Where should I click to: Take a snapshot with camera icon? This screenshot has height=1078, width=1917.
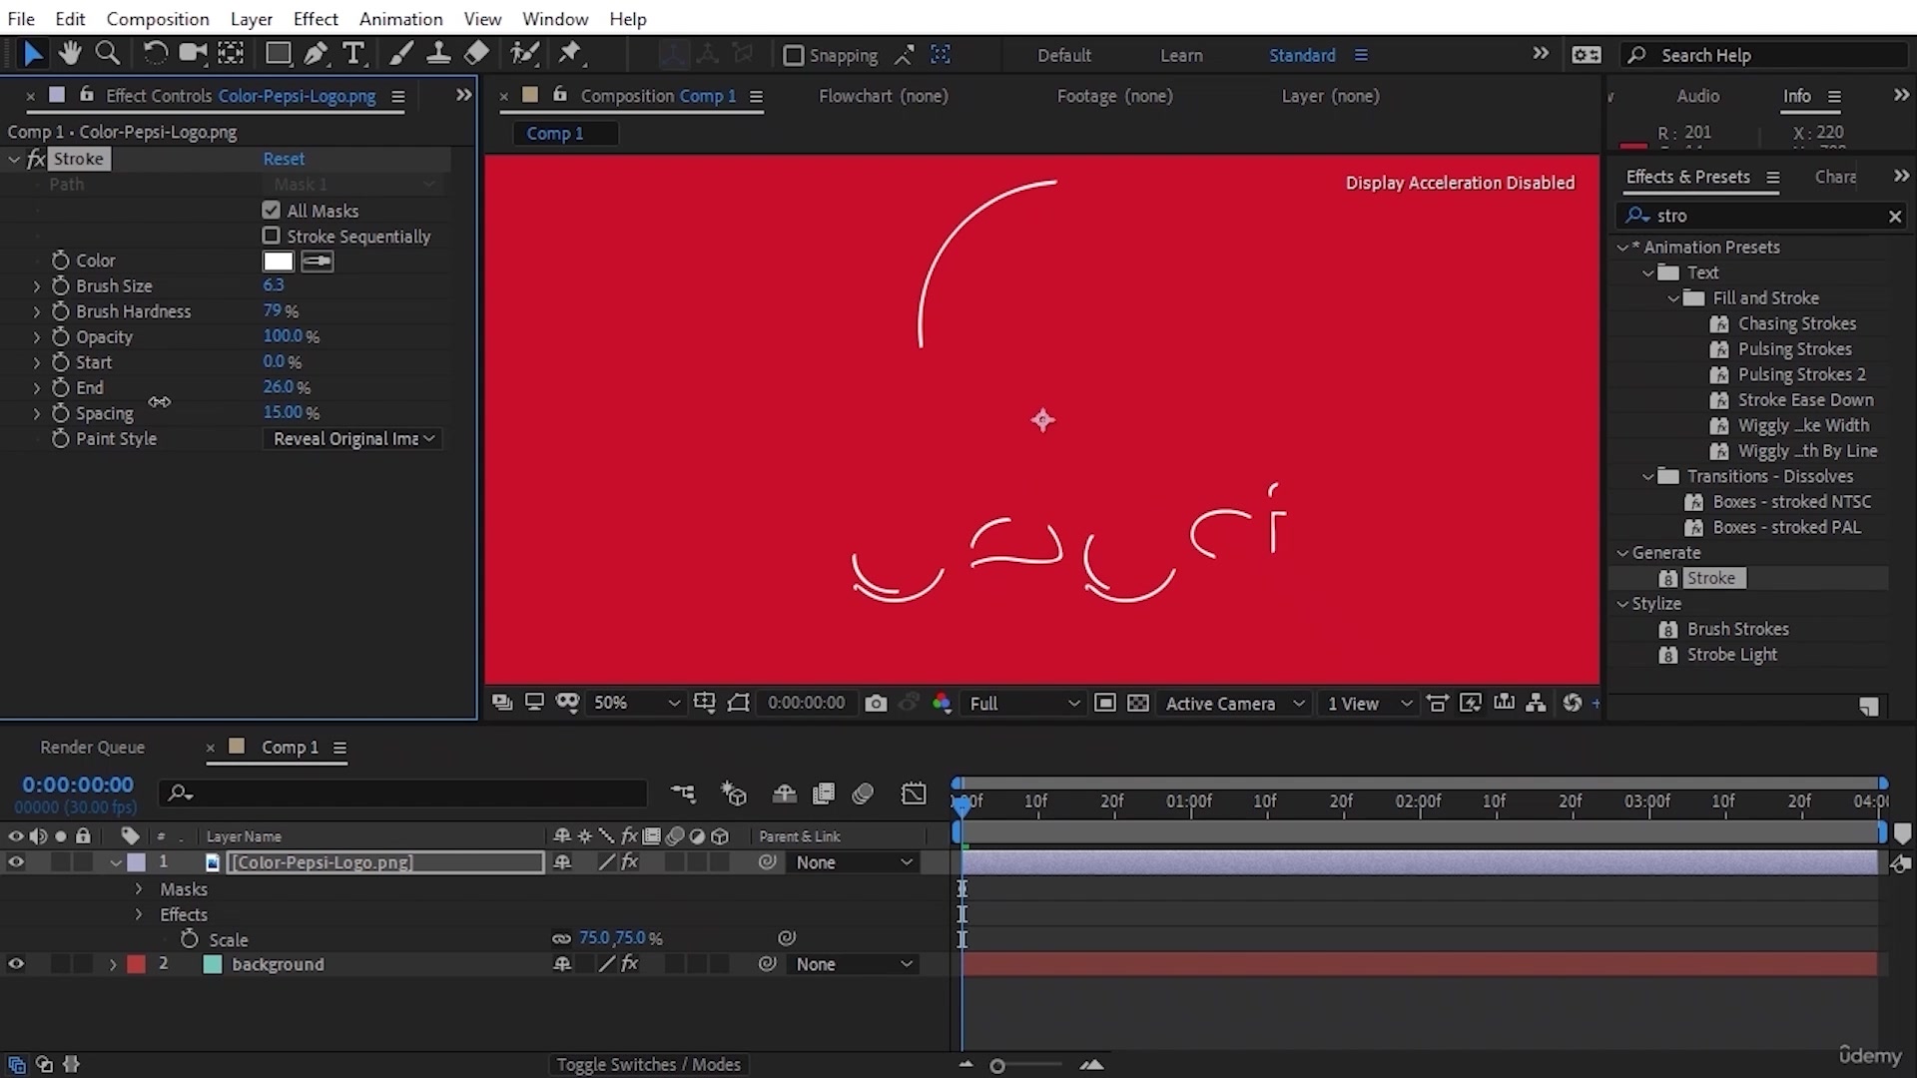[x=876, y=703]
